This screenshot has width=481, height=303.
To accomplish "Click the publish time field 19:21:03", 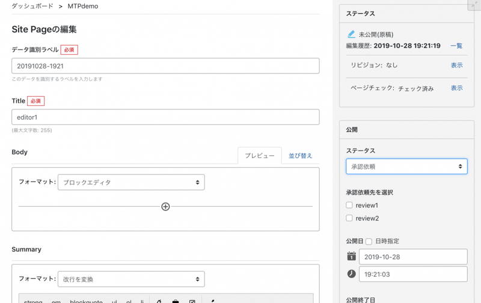I will coord(412,274).
